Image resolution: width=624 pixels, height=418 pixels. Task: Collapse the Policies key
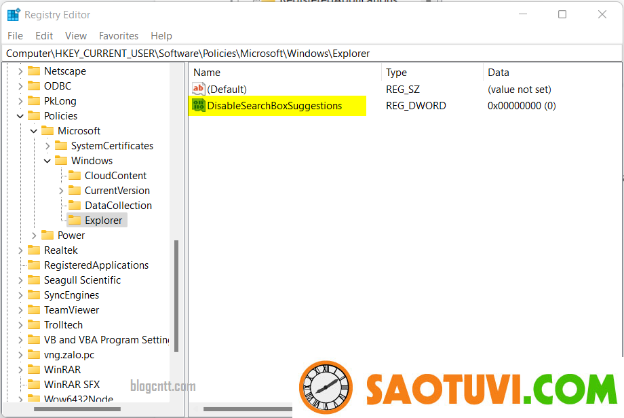[20, 116]
